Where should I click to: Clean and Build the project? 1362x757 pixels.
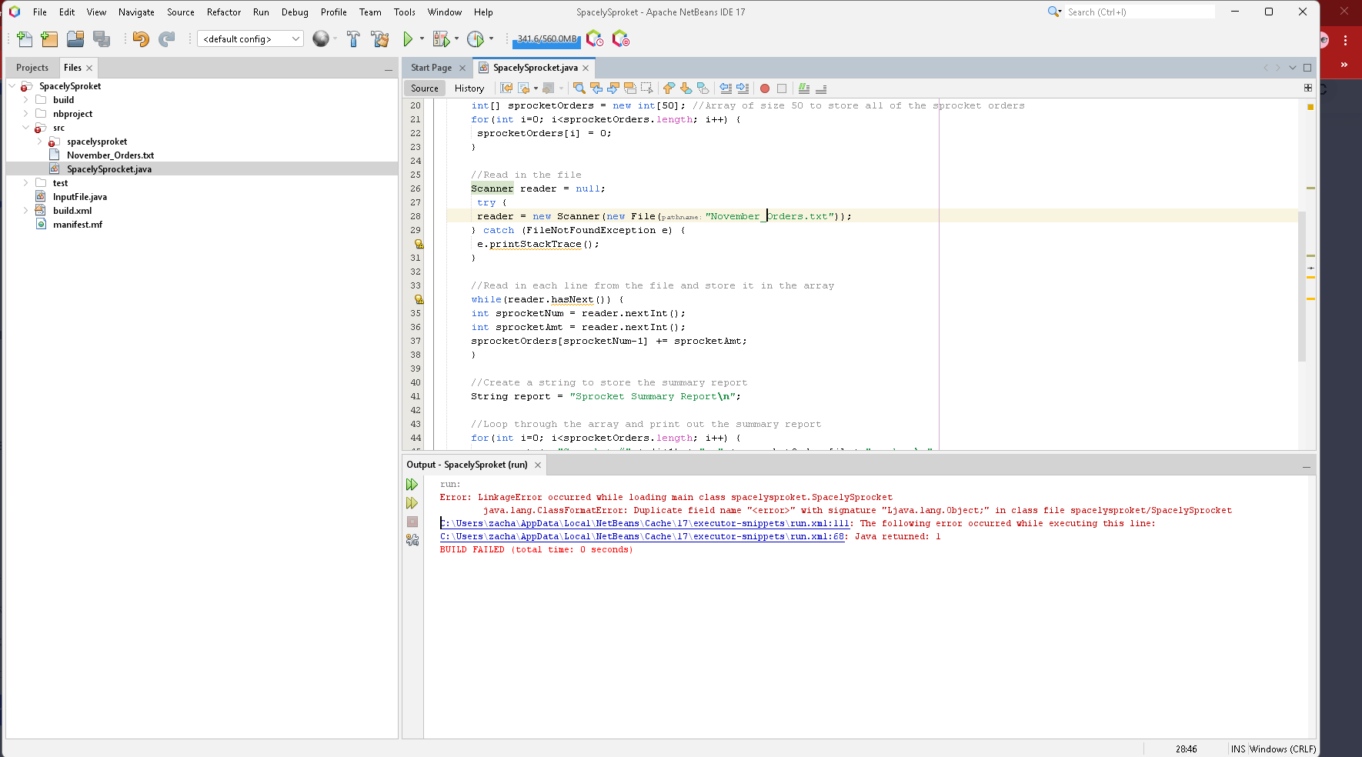point(380,38)
